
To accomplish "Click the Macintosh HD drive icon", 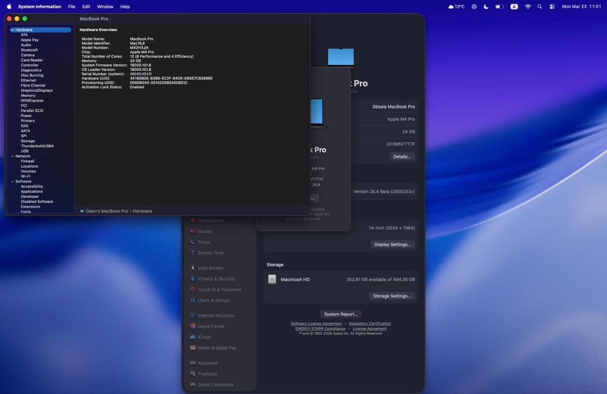I will pos(272,279).
